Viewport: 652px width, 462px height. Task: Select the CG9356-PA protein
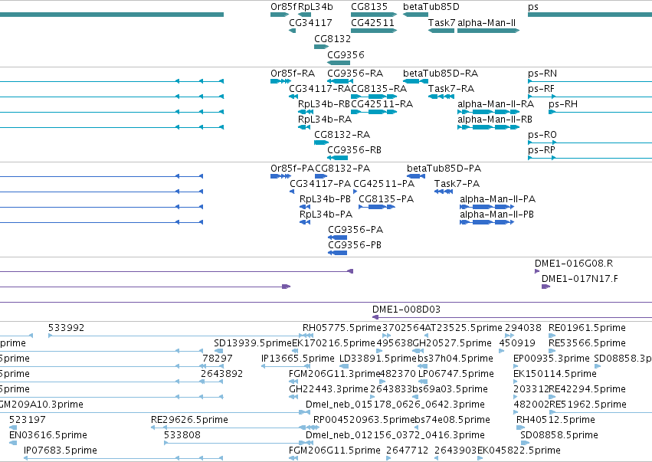click(337, 238)
